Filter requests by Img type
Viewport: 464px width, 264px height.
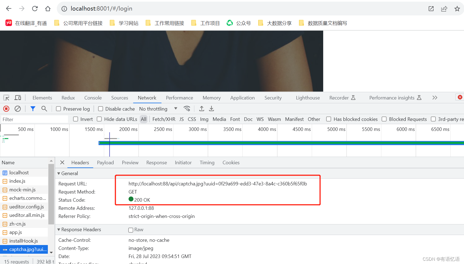click(x=204, y=119)
